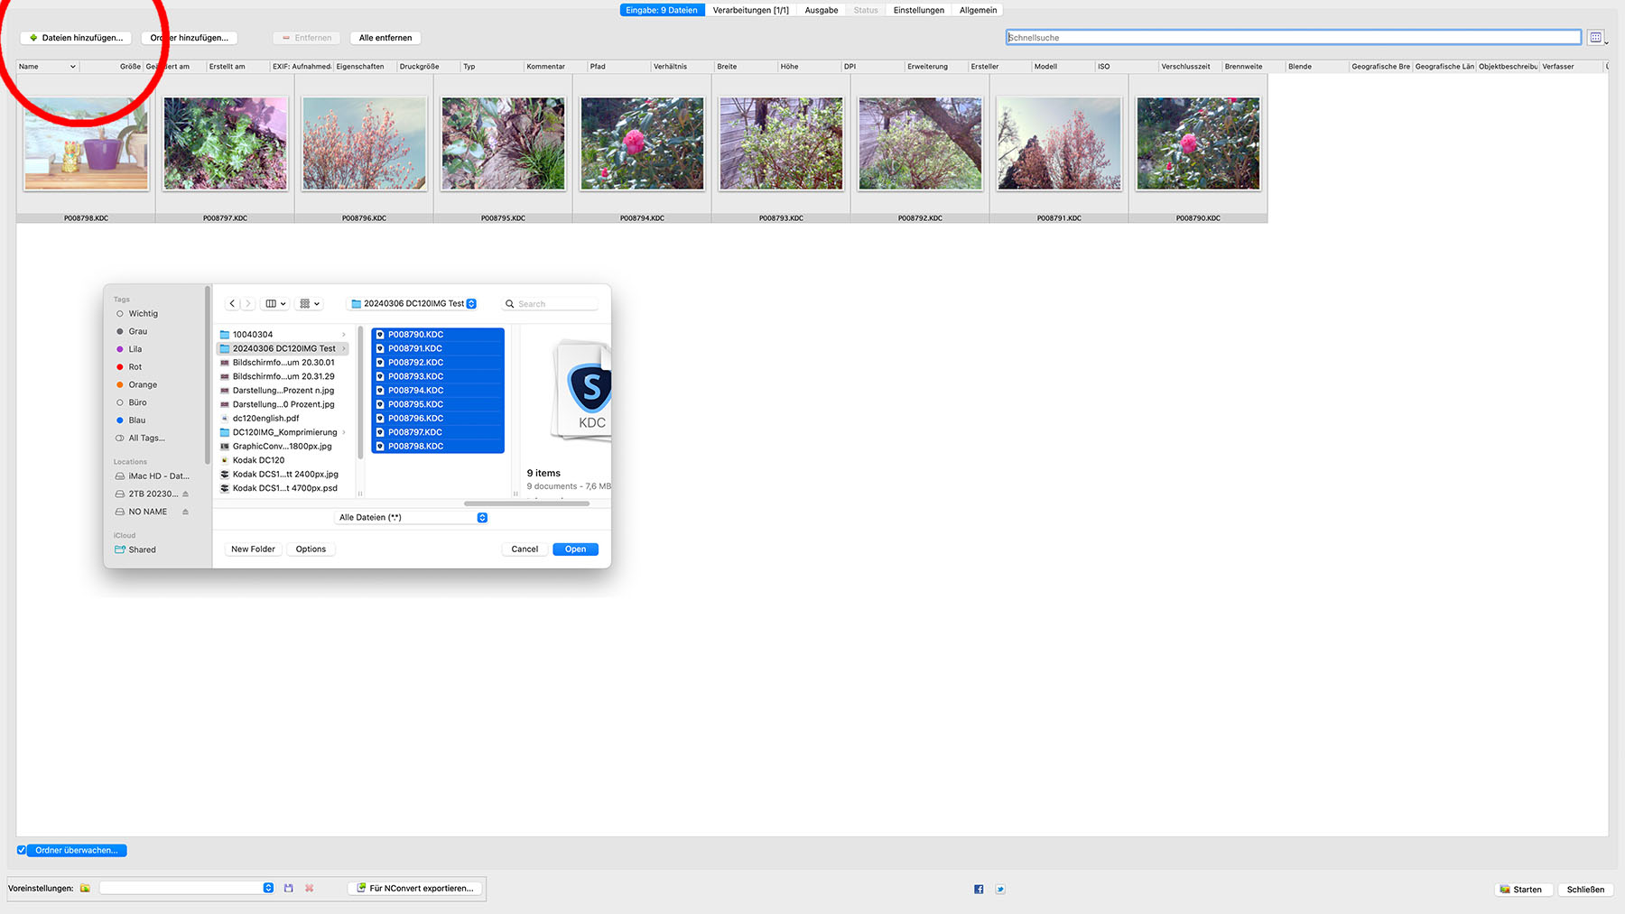This screenshot has width=1625, height=914.
Task: Switch to the Einstellungen tab
Action: point(919,10)
